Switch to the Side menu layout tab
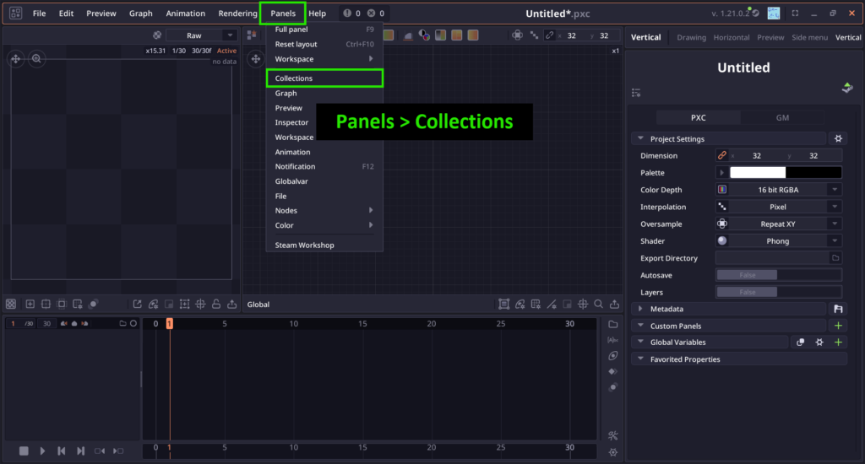Image resolution: width=865 pixels, height=464 pixels. coord(809,37)
